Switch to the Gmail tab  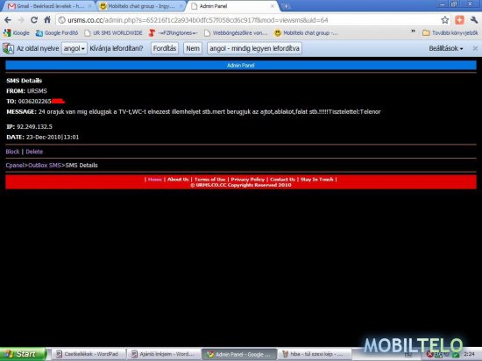click(49, 6)
